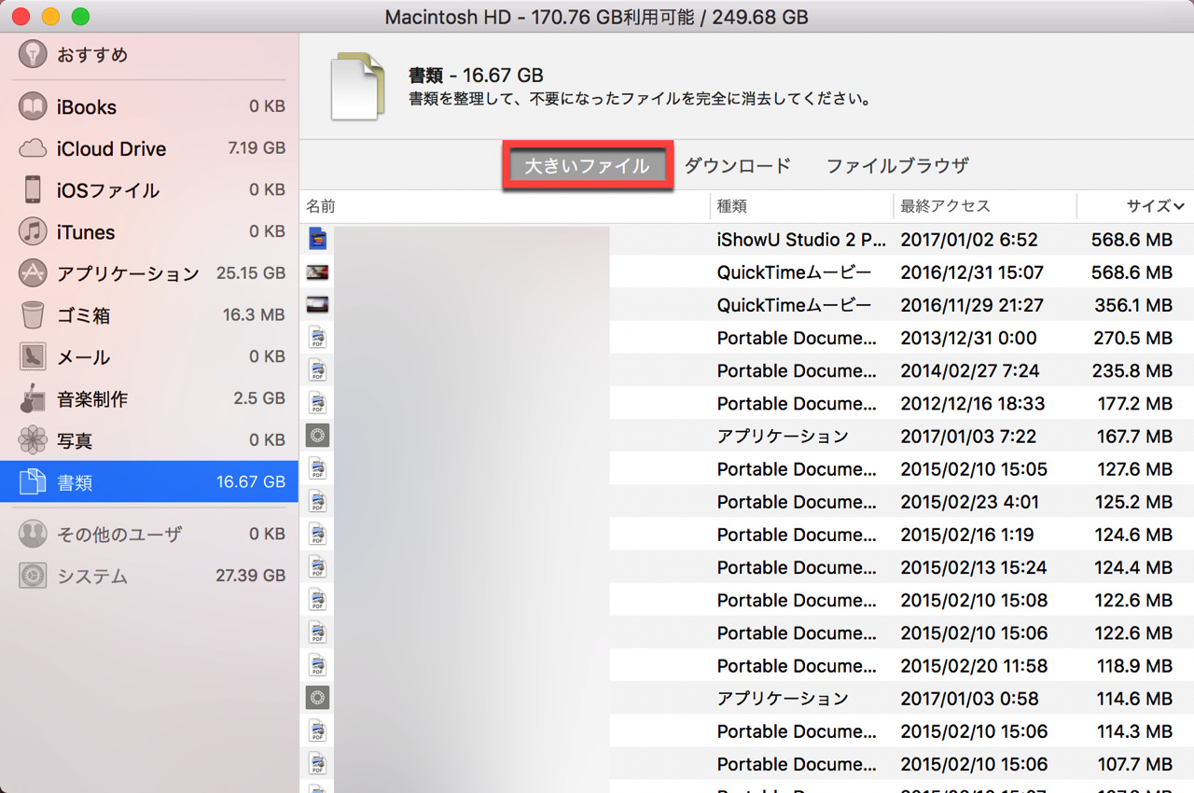Image resolution: width=1194 pixels, height=793 pixels.
Task: Select the row accessed 2017/01/03 7:22
Action: point(746,436)
